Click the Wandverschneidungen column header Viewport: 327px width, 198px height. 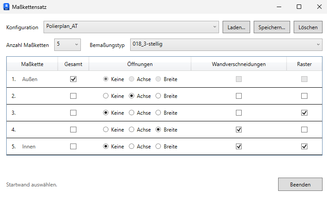[239, 64]
